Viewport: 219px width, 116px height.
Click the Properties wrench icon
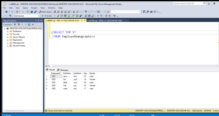pos(148,12)
